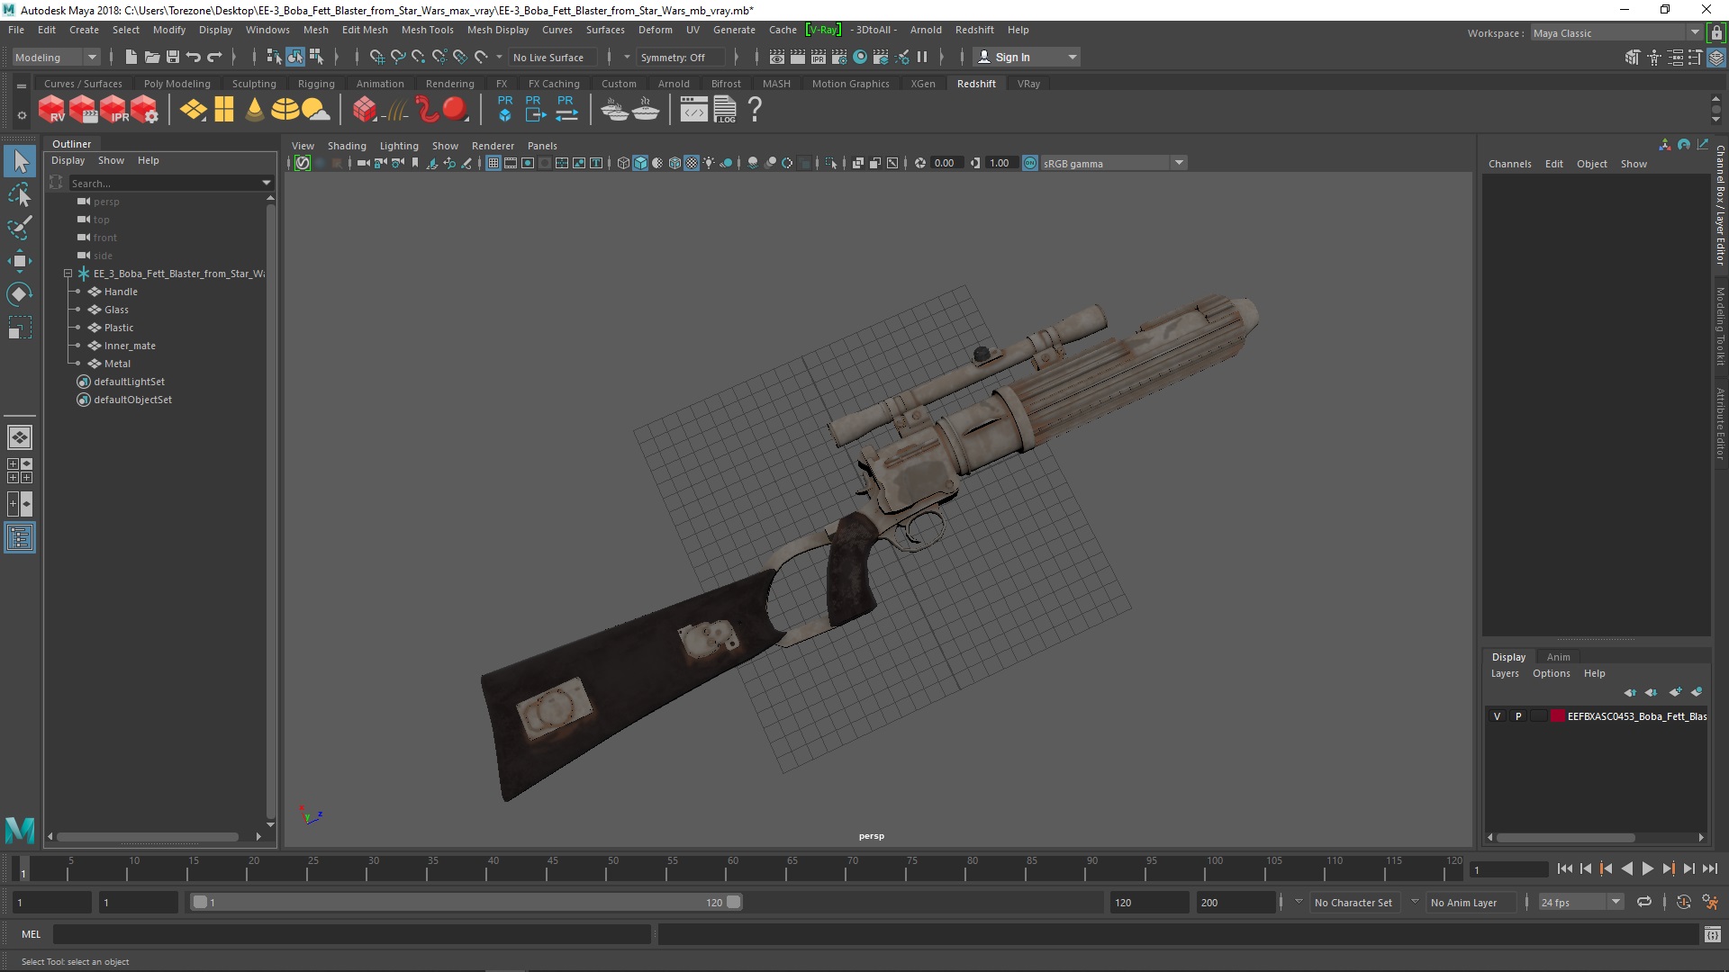
Task: Open the Sign In dropdown
Action: pyautogui.click(x=1027, y=57)
